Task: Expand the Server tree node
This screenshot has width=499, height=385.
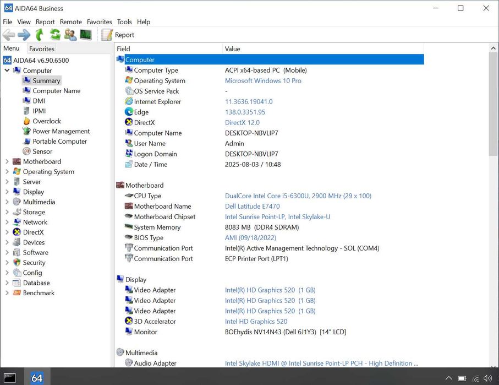Action: point(7,182)
